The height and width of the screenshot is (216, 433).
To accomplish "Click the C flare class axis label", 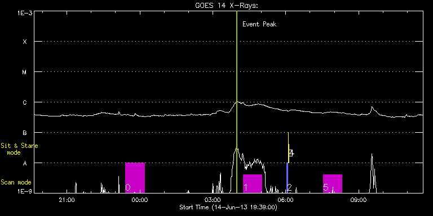I will [25, 102].
